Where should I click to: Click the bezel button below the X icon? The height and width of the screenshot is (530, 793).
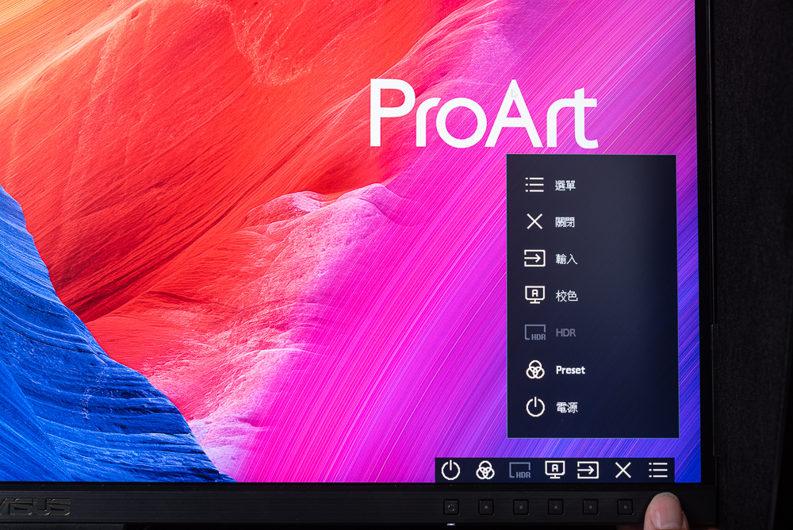pos(625,506)
